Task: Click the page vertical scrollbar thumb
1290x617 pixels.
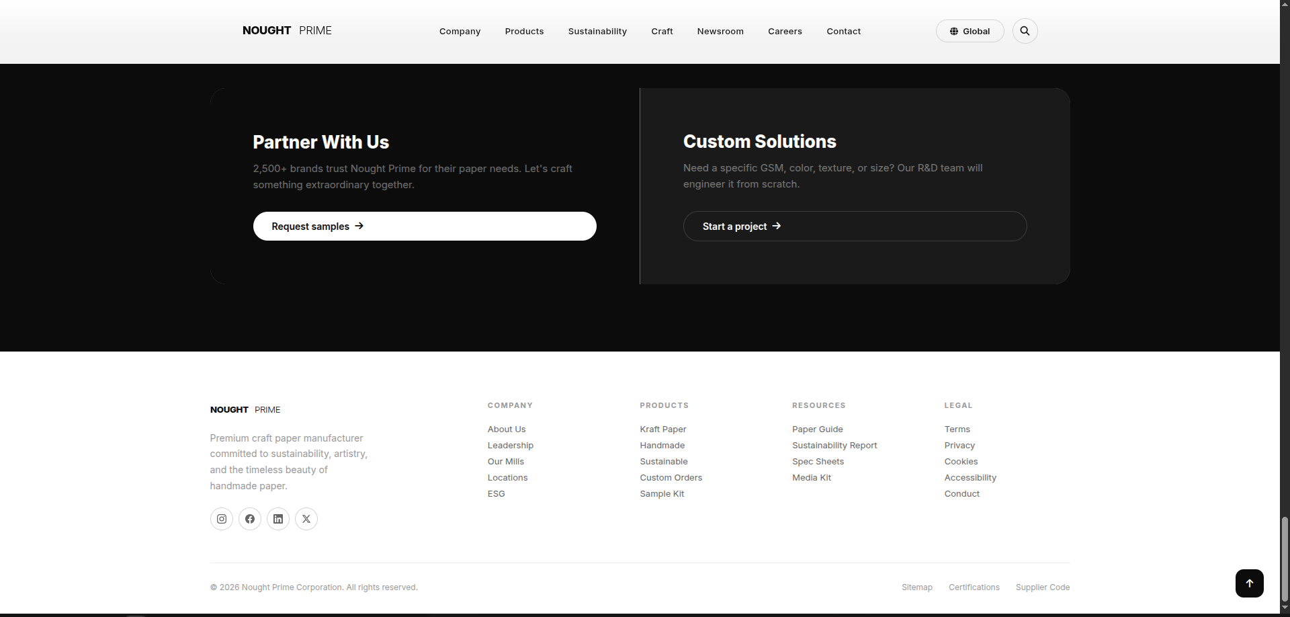Action: pyautogui.click(x=1285, y=559)
